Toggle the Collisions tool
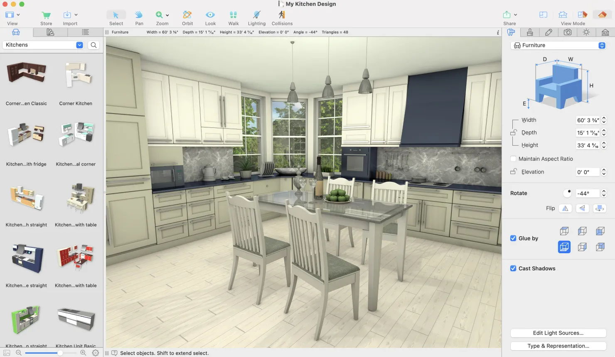The height and width of the screenshot is (357, 615). point(282,15)
